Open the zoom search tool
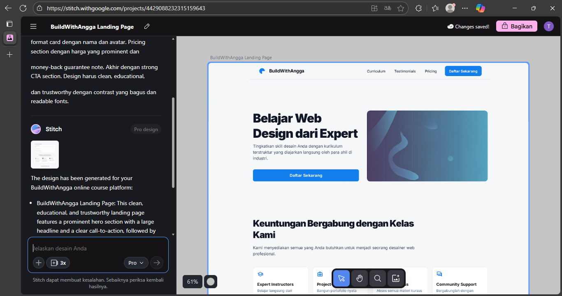Viewport: 562px width, 296px height. pyautogui.click(x=377, y=278)
